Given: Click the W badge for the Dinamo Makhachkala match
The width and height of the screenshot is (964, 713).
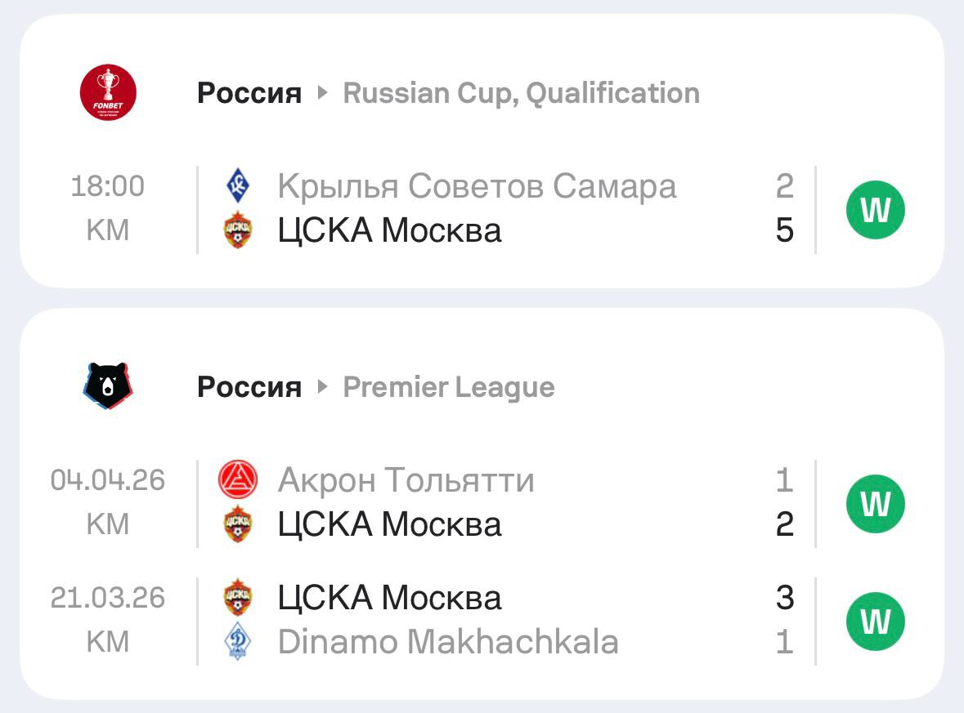Looking at the screenshot, I should (x=875, y=622).
